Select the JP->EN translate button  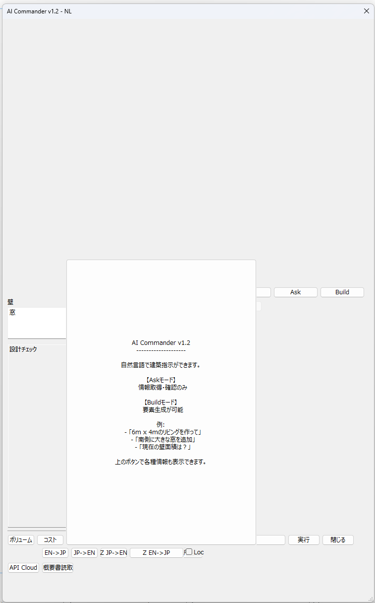point(84,553)
